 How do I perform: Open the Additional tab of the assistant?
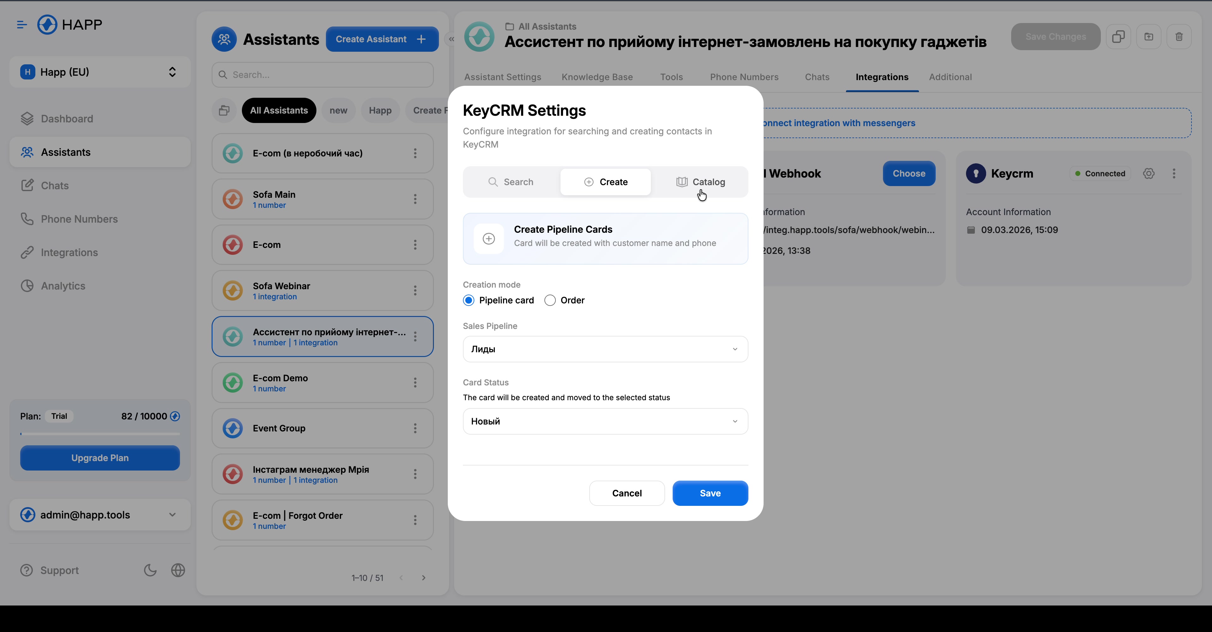click(x=951, y=77)
